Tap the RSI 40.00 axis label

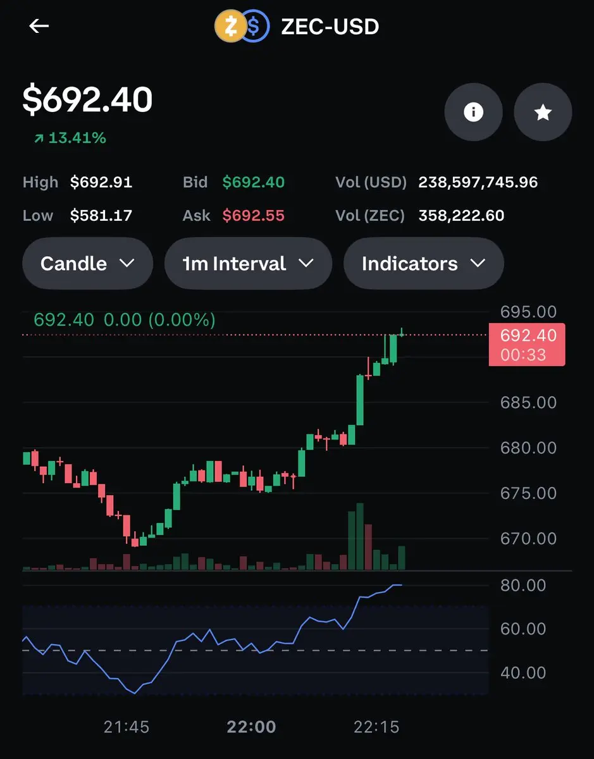click(523, 672)
